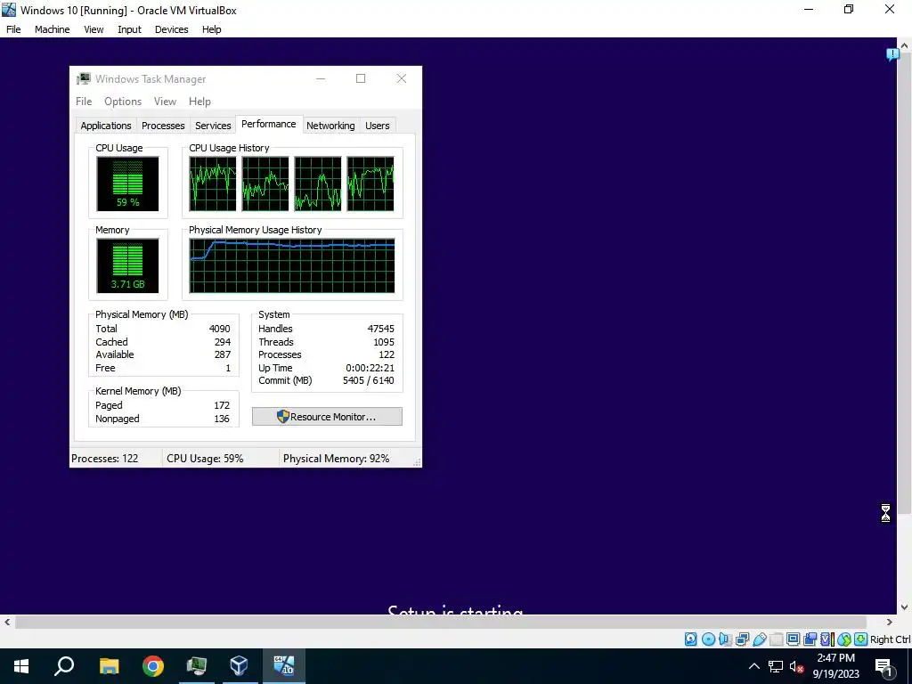Click the optical disc drive status icon
The width and height of the screenshot is (912, 684).
point(708,639)
